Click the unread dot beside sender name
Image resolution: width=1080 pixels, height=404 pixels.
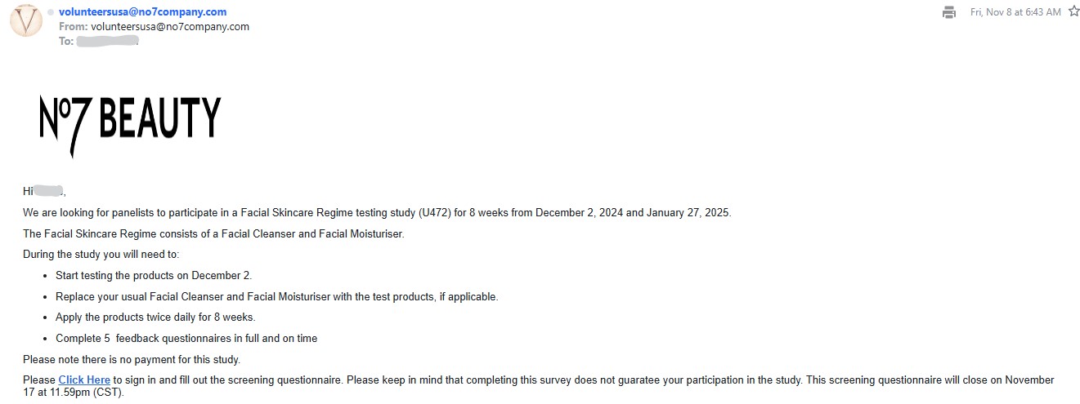pos(51,12)
